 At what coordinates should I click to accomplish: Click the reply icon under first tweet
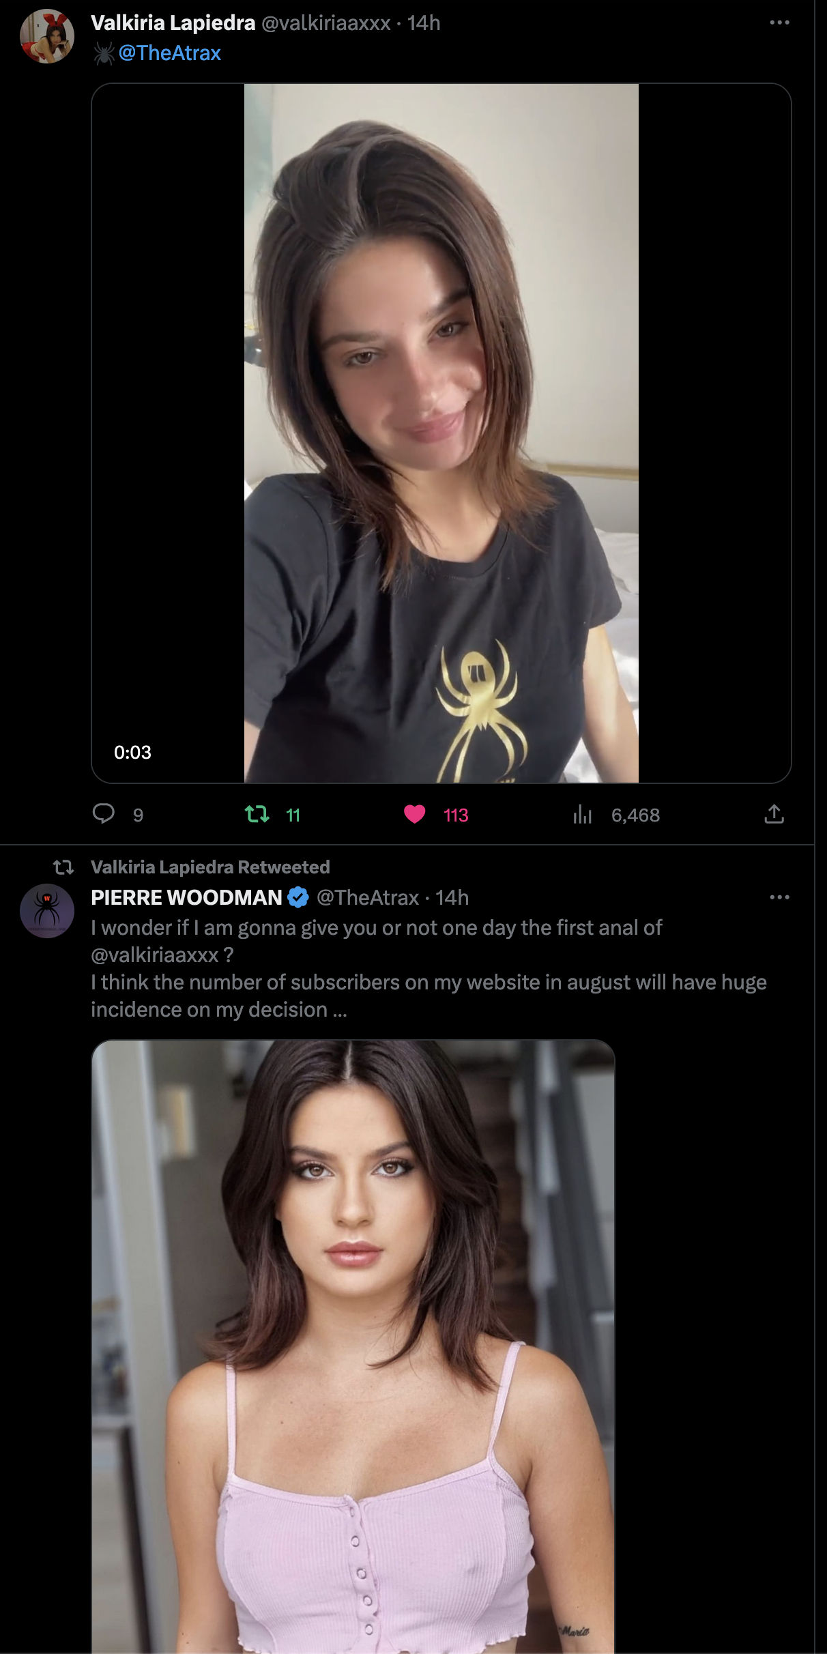(104, 813)
